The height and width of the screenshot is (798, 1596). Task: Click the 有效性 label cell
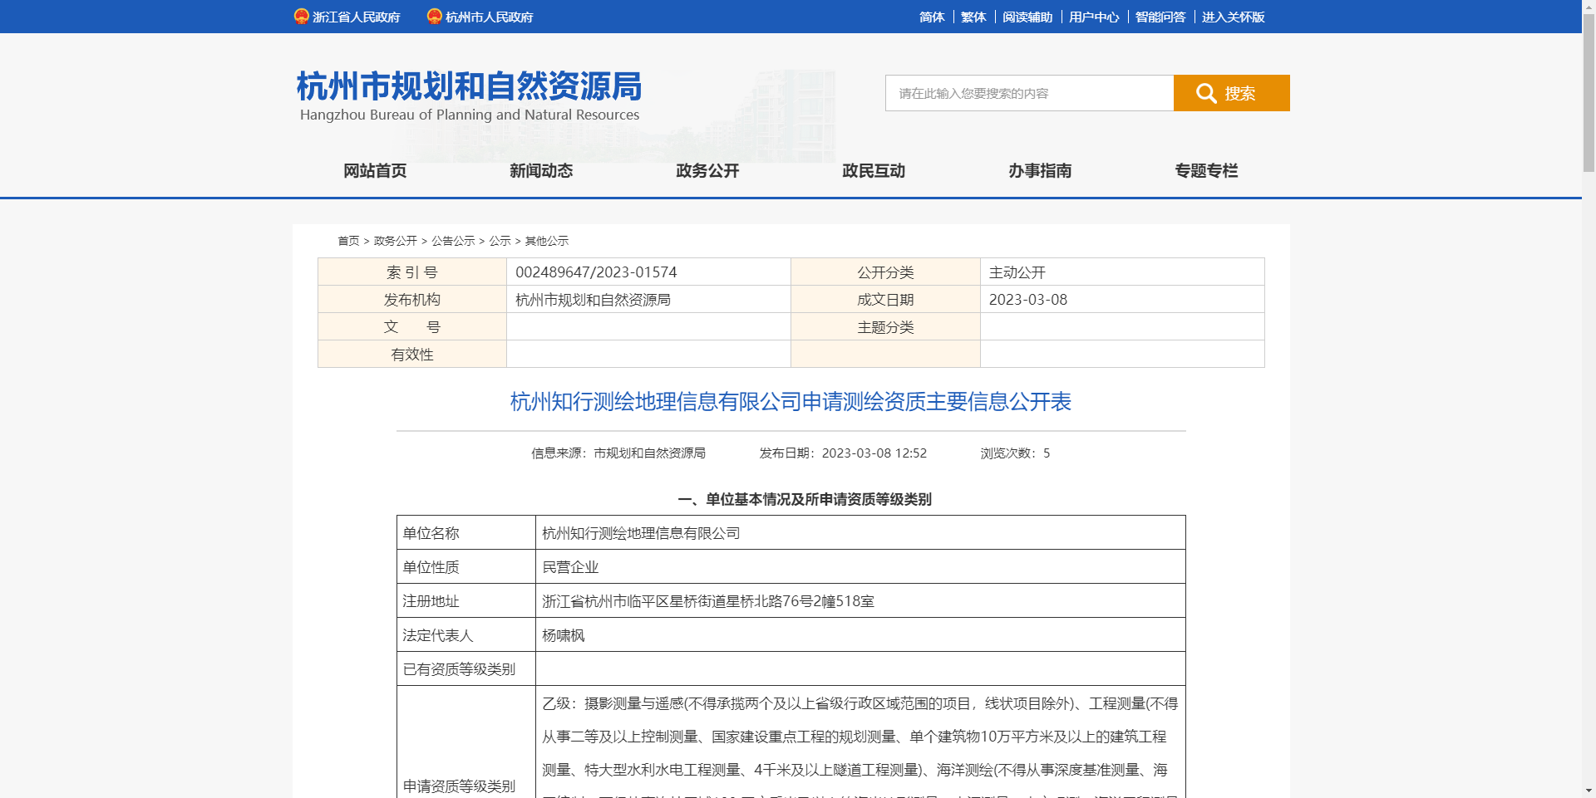click(x=412, y=355)
